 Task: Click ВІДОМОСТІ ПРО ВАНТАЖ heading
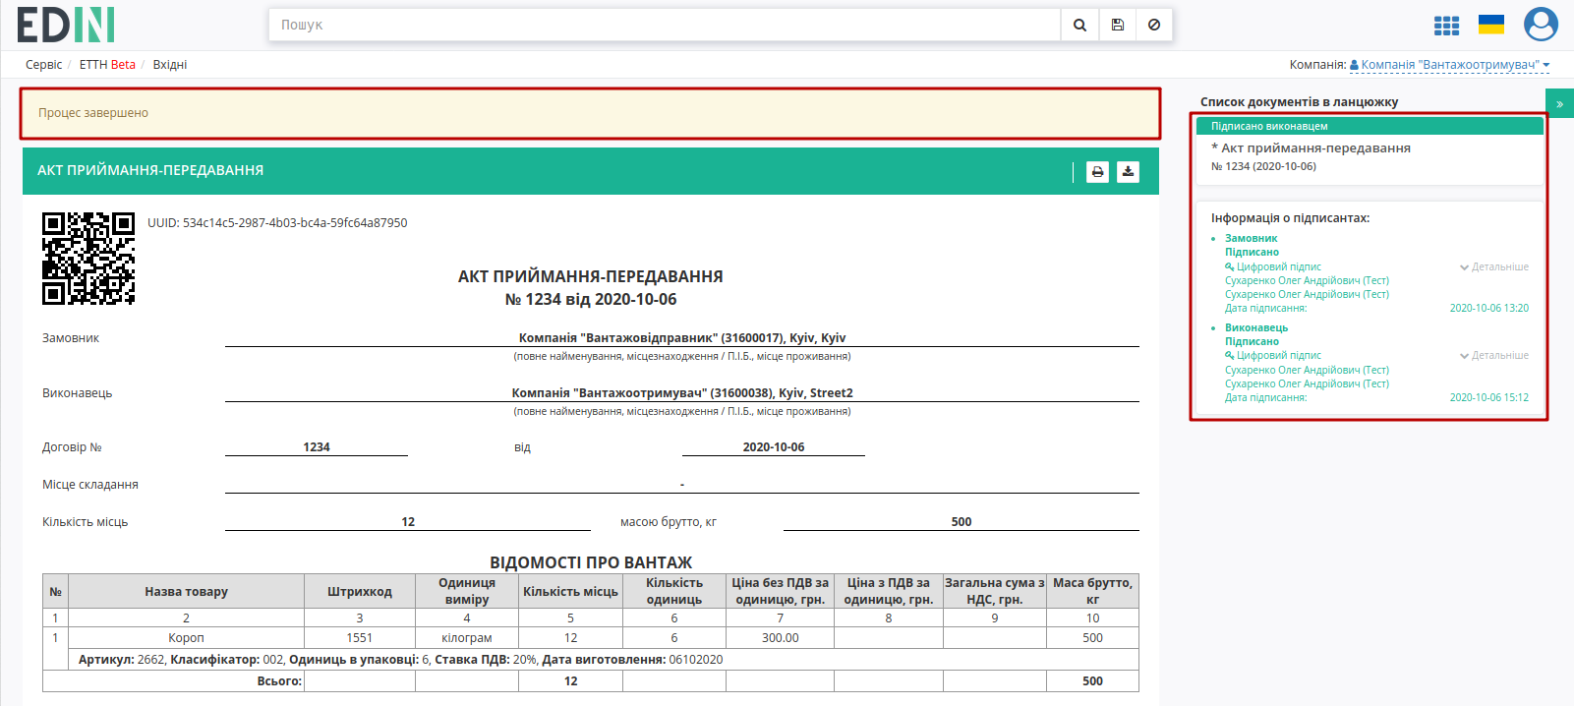click(x=591, y=562)
